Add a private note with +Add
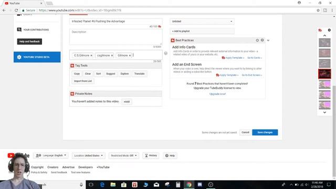 (x=127, y=101)
